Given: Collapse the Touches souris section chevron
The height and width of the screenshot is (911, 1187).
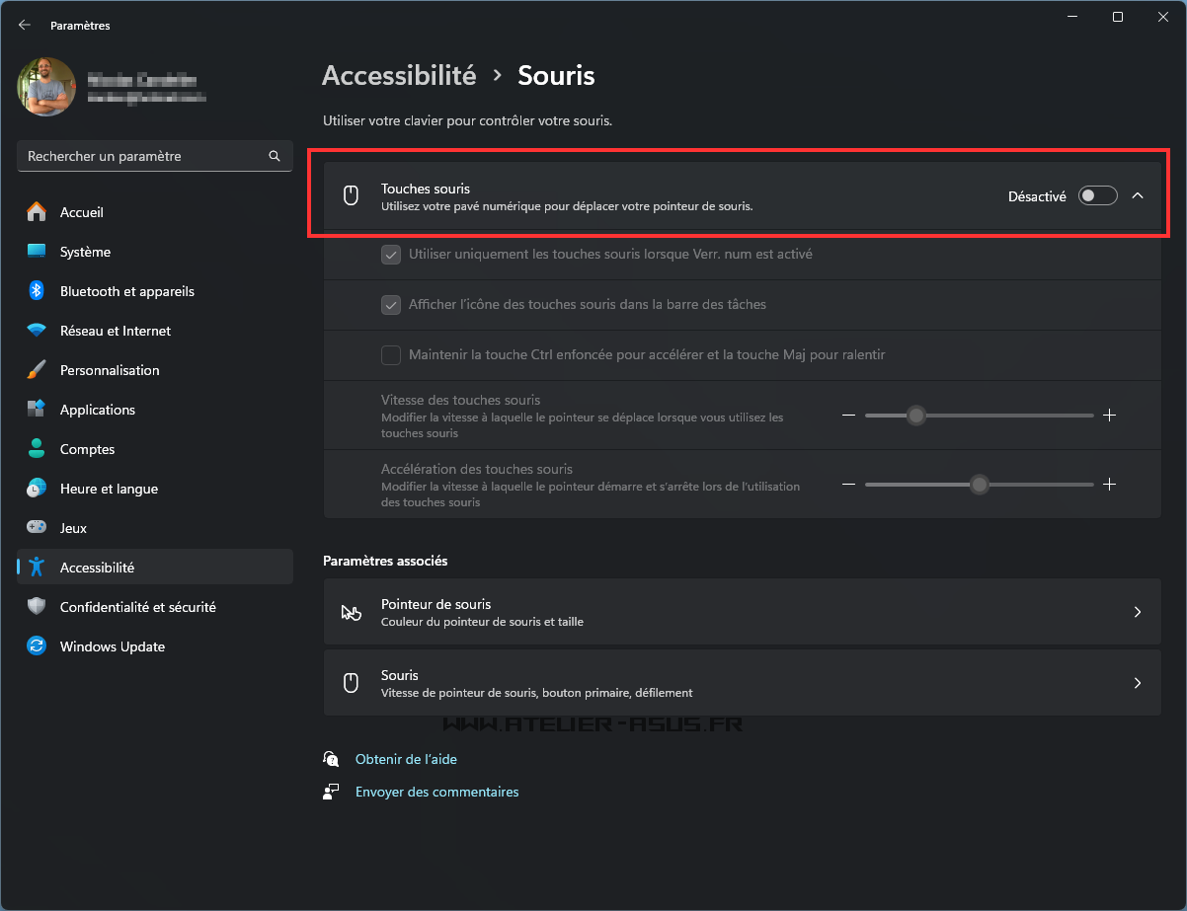Looking at the screenshot, I should pyautogui.click(x=1138, y=195).
